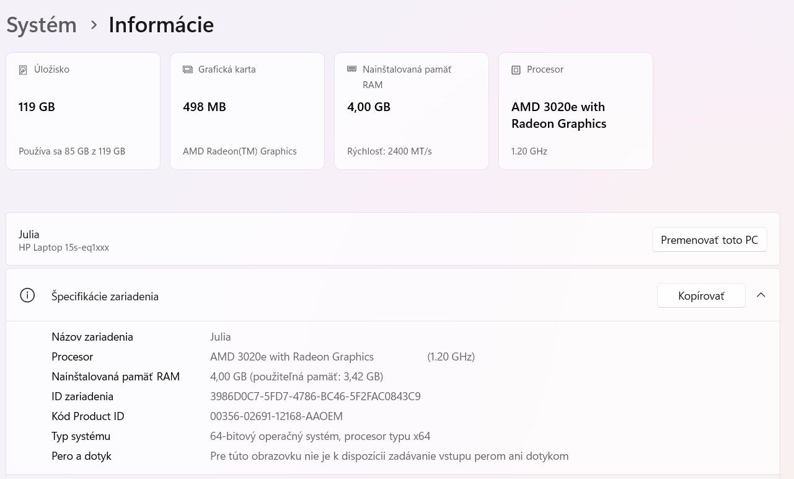Go back to Systém via breadcrumb

(42, 25)
